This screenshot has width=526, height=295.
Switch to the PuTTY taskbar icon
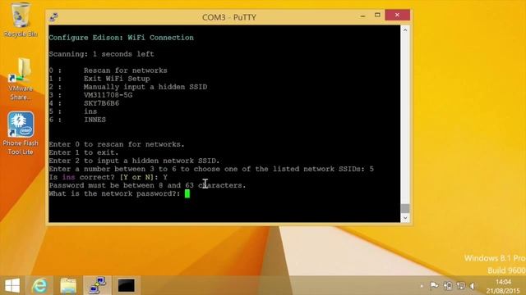pyautogui.click(x=97, y=286)
